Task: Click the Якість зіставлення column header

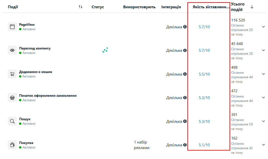Action: coord(211,7)
